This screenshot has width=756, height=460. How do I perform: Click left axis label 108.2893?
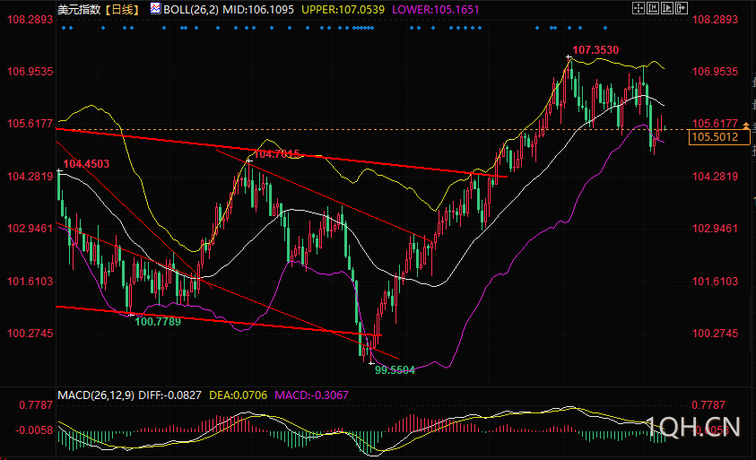coord(30,20)
